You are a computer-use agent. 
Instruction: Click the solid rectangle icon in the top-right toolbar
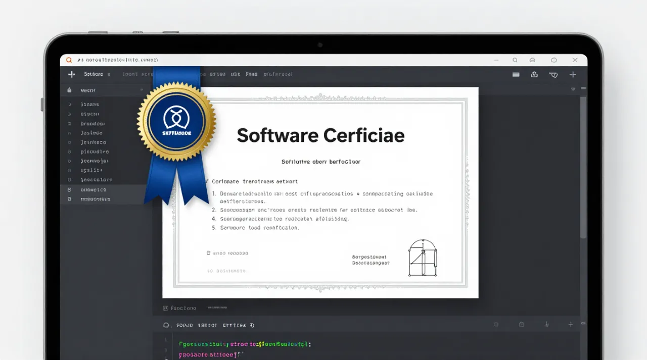coord(516,74)
